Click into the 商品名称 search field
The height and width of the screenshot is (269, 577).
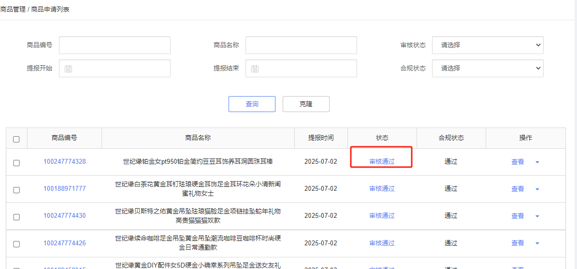point(301,45)
